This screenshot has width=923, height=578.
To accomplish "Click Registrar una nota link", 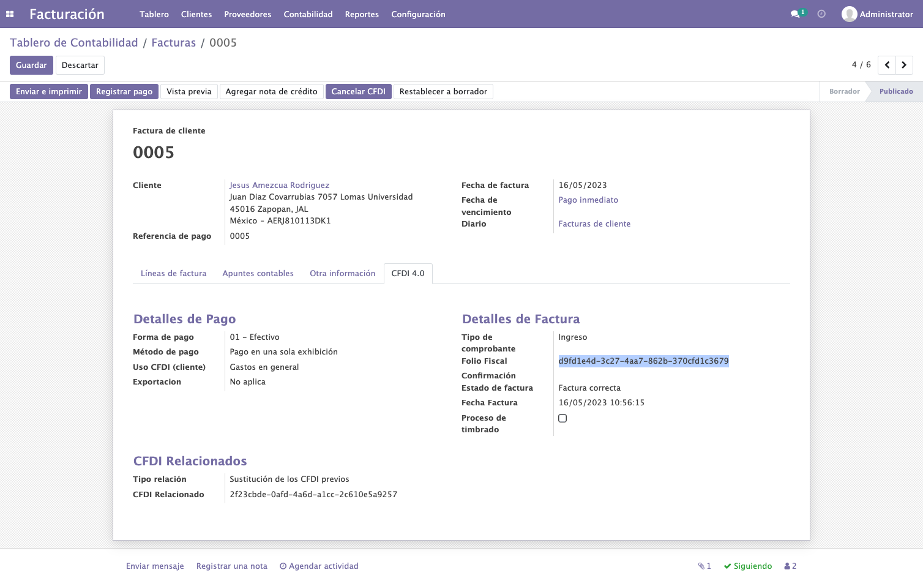I will pos(232,566).
